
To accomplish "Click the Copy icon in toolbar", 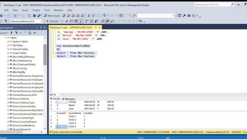I will point(93,15).
